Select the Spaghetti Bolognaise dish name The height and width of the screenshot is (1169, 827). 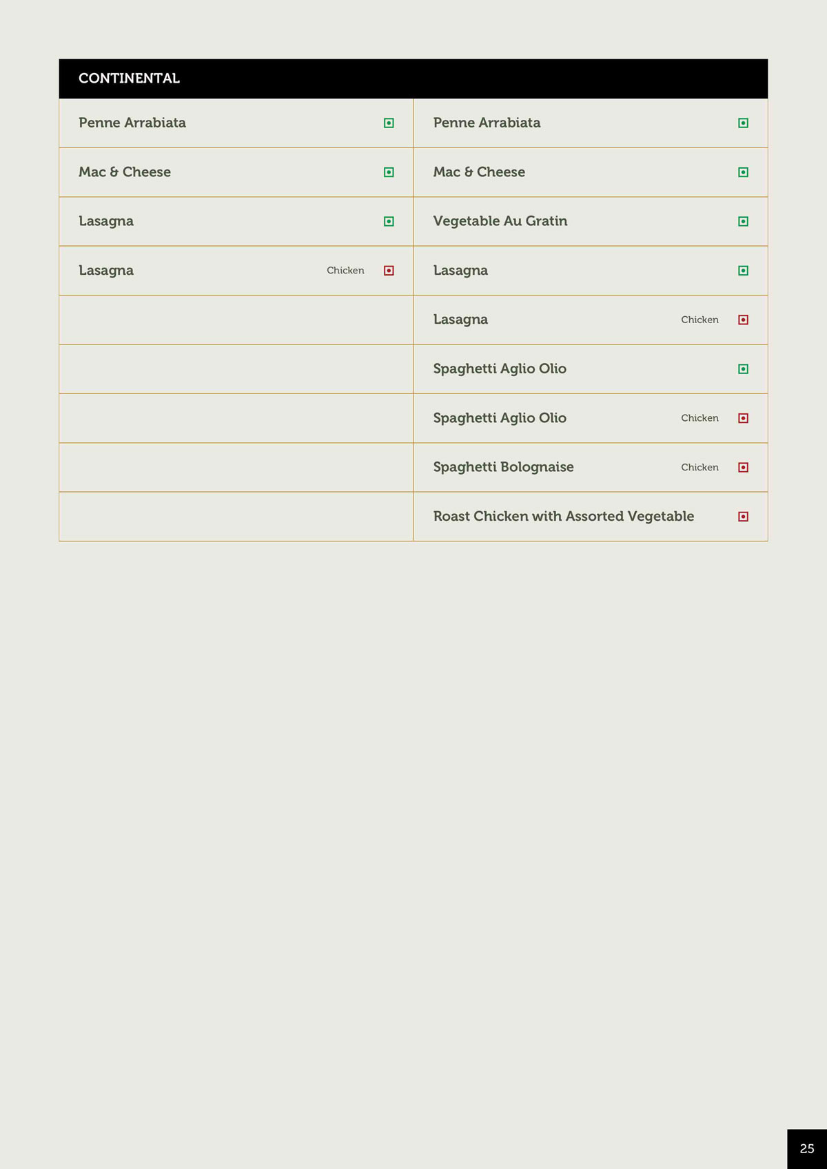[x=503, y=467]
